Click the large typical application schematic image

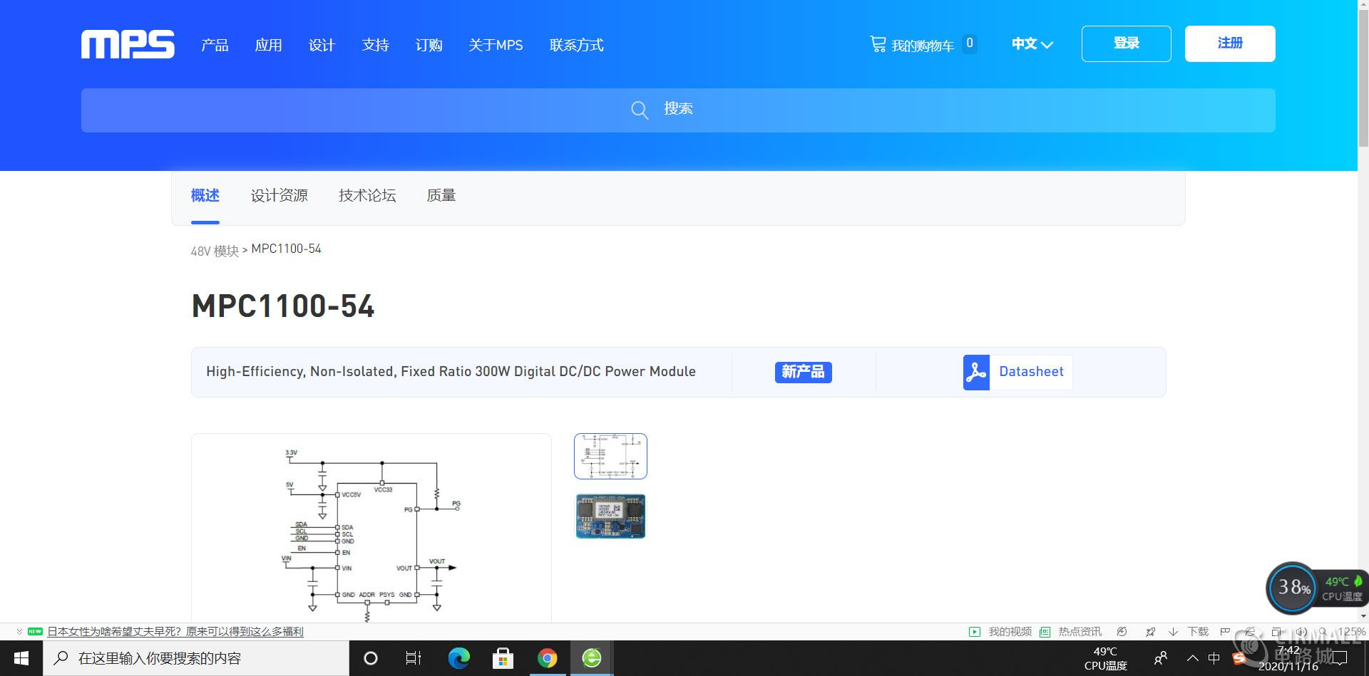[x=371, y=527]
